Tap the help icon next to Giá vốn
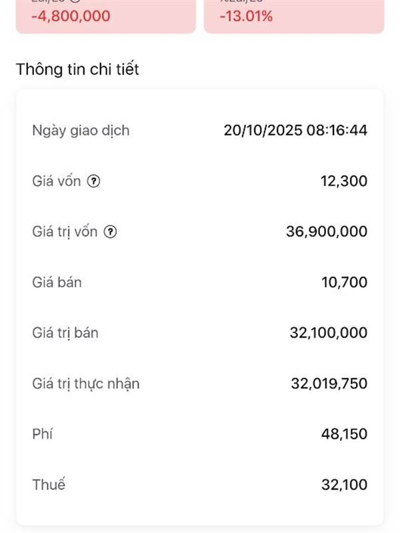 pyautogui.click(x=93, y=181)
